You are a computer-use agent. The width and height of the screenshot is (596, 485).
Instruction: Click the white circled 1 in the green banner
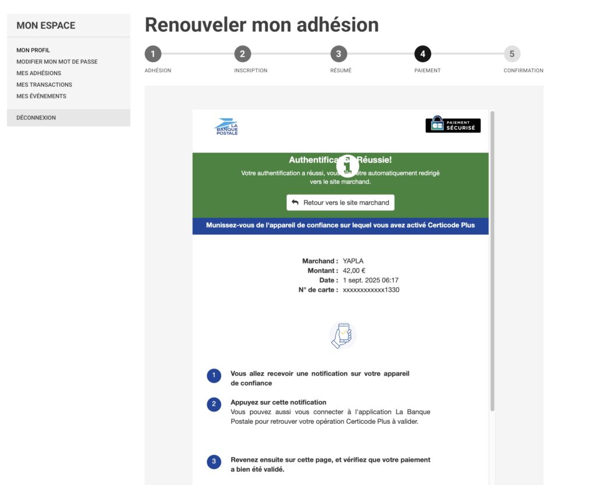pos(347,165)
